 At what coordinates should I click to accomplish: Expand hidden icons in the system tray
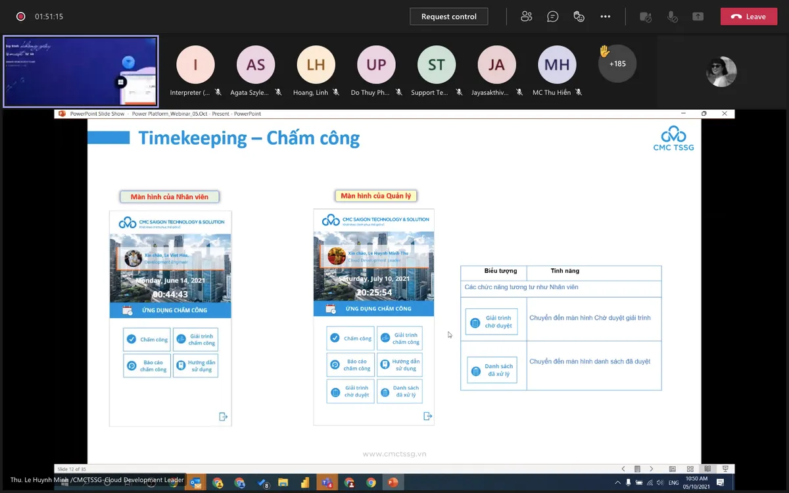tap(619, 482)
